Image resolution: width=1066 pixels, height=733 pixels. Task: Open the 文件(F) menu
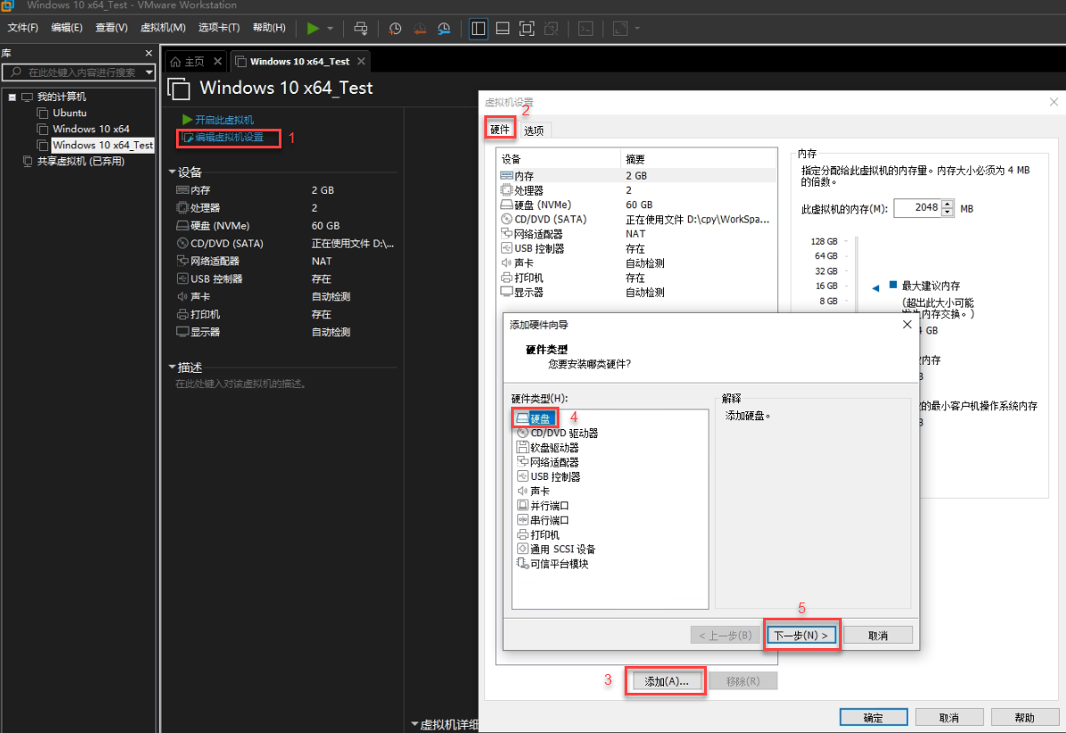(x=22, y=27)
